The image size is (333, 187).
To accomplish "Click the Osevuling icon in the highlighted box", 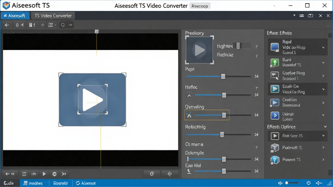I will (x=189, y=115).
